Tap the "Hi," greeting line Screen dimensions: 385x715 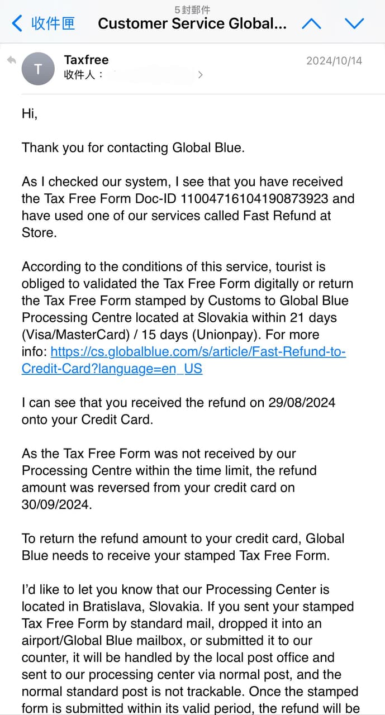pyautogui.click(x=30, y=114)
